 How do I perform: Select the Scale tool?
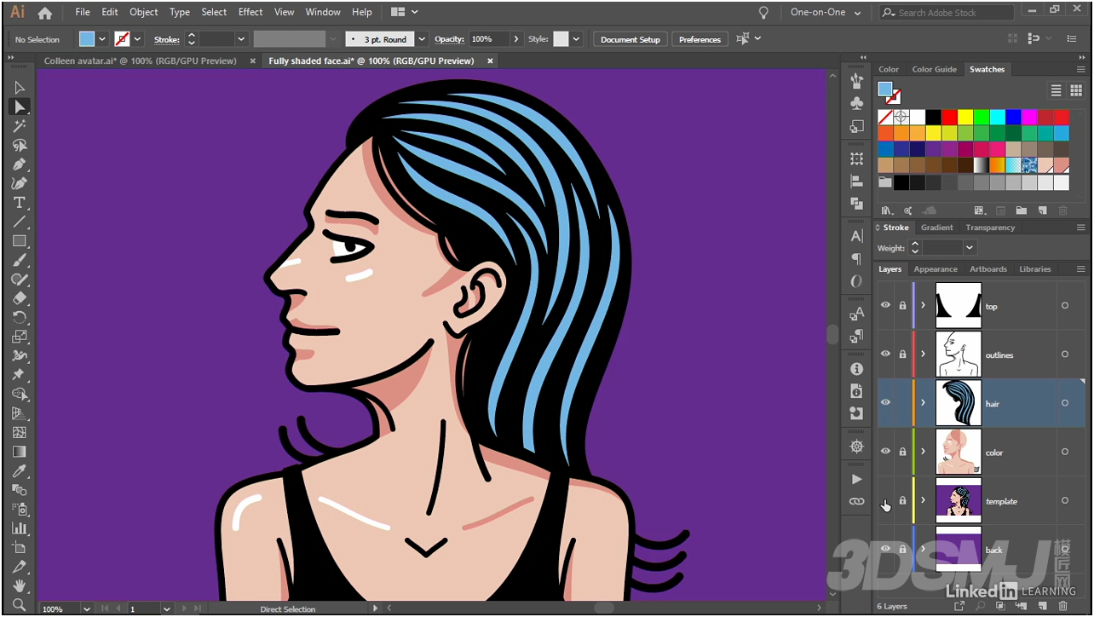pyautogui.click(x=19, y=337)
